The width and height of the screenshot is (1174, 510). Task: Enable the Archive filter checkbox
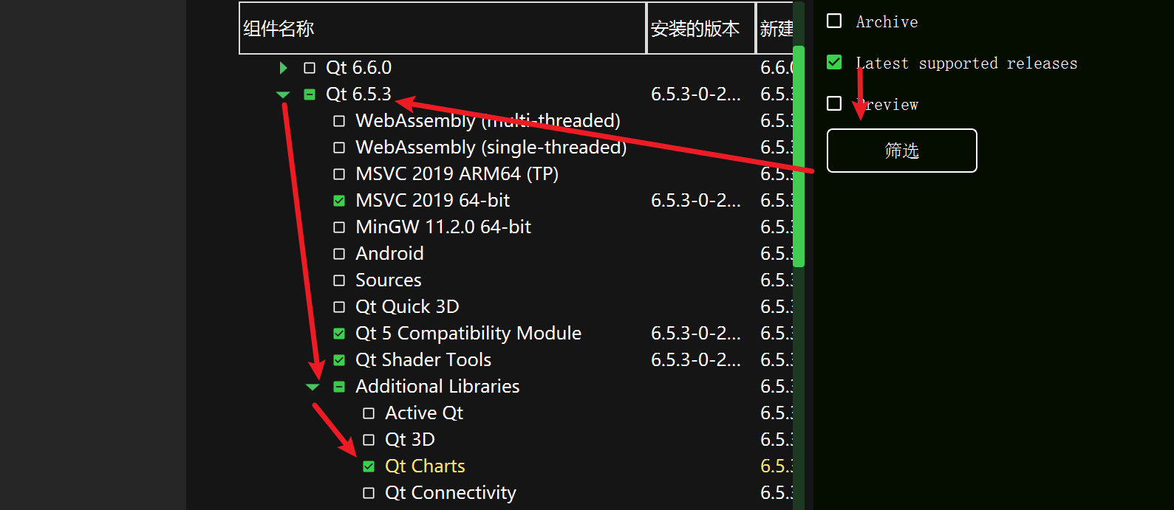pos(834,21)
